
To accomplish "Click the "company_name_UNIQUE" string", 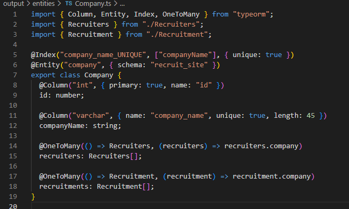I will click(x=103, y=55).
